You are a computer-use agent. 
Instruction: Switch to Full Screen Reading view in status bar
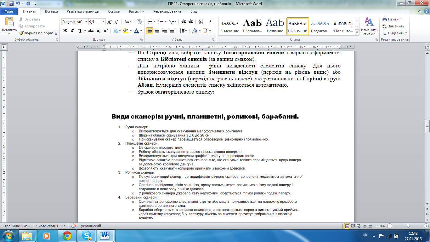[353, 226]
